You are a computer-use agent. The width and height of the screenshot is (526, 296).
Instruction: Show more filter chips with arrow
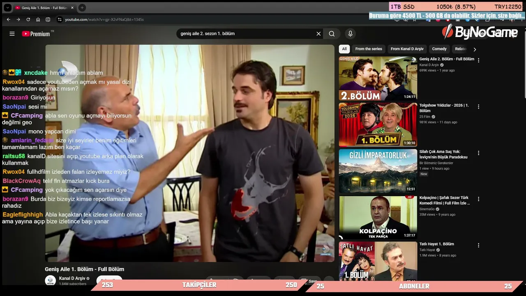tap(475, 49)
